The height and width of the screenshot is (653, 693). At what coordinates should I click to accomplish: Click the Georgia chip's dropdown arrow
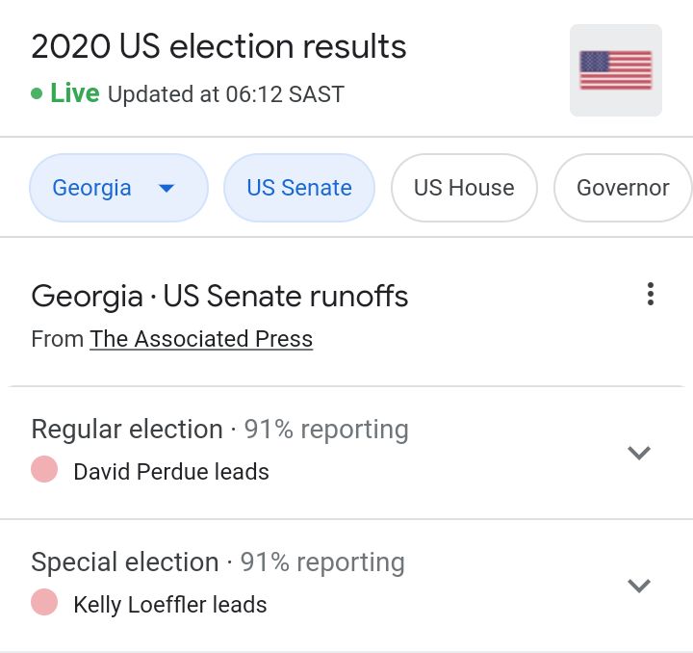click(167, 188)
